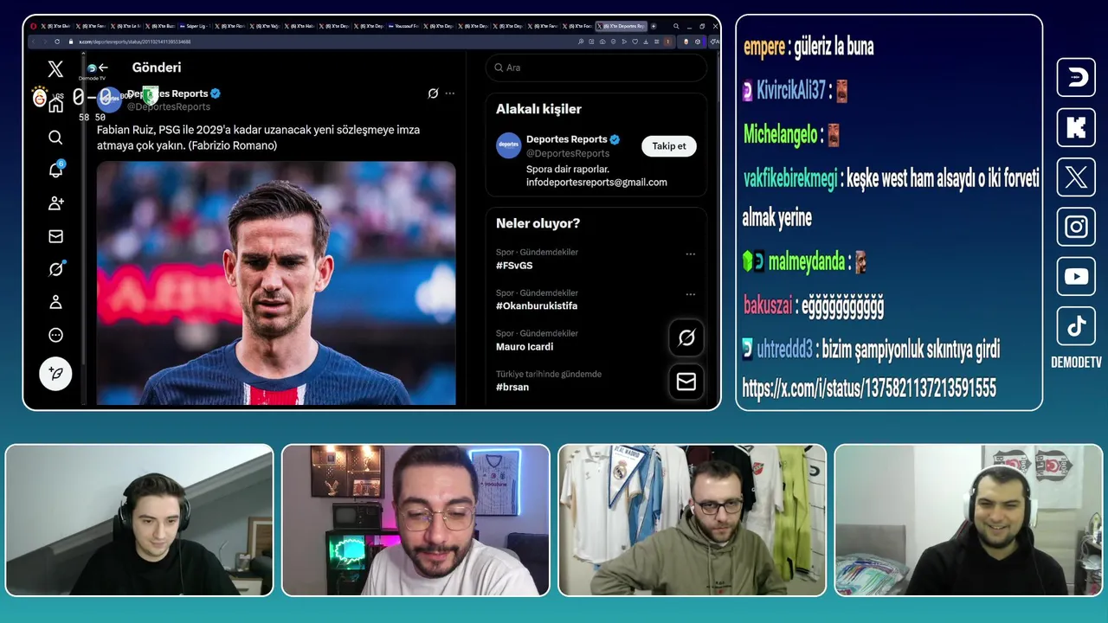The image size is (1108, 623).
Task: Click the YouTube icon
Action: [1076, 277]
